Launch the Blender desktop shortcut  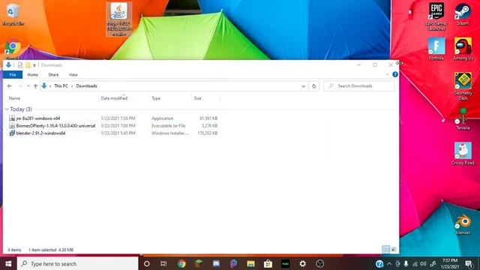463,224
